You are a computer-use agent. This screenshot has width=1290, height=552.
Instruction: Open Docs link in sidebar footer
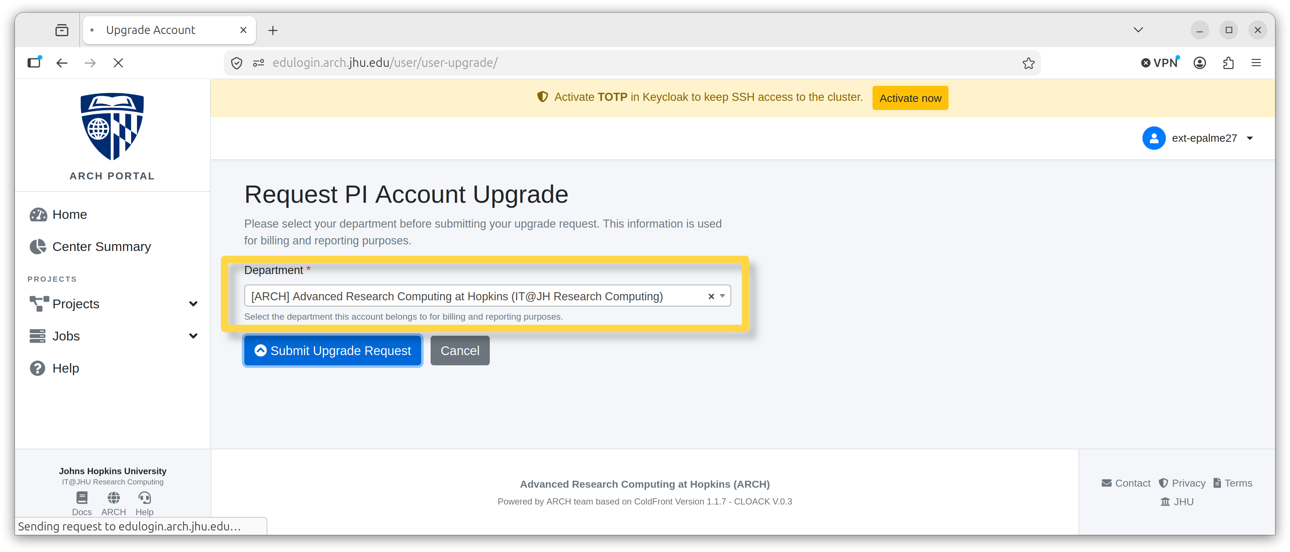tap(81, 503)
